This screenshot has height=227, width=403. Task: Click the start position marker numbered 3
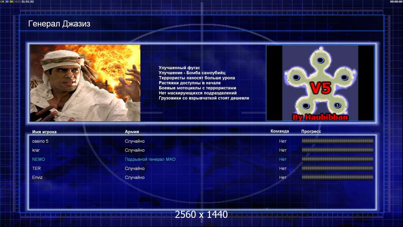tap(337, 105)
